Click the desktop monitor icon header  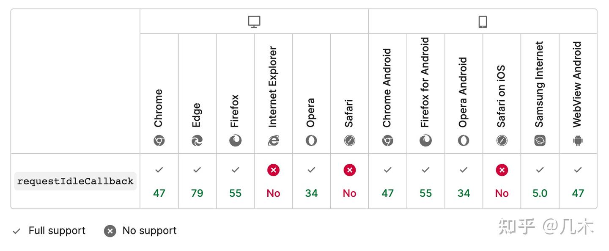pos(254,22)
